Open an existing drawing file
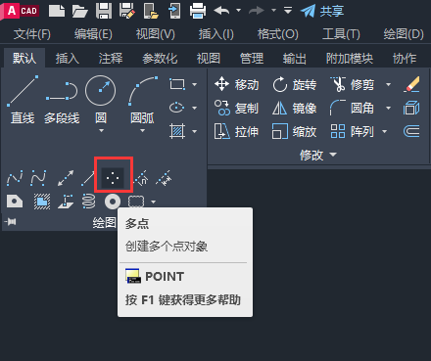431x361 pixels. 80,11
